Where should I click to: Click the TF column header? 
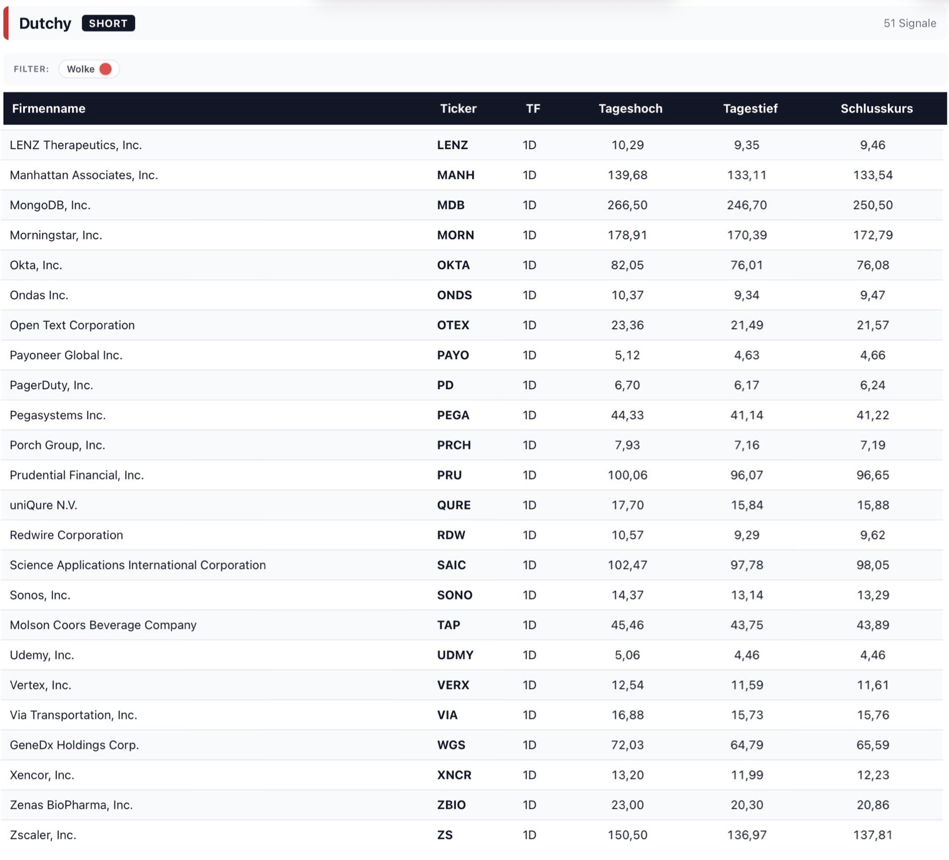533,108
